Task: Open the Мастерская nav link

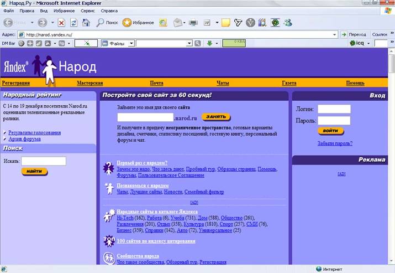Action: click(89, 83)
